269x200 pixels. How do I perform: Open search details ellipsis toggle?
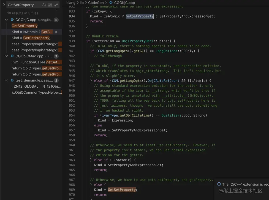pyautogui.click(x=56, y=10)
